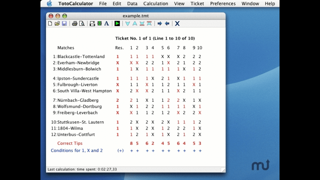Image resolution: width=320 pixels, height=180 pixels.
Task: Click the + condition under line 8
Action: click(x=185, y=151)
